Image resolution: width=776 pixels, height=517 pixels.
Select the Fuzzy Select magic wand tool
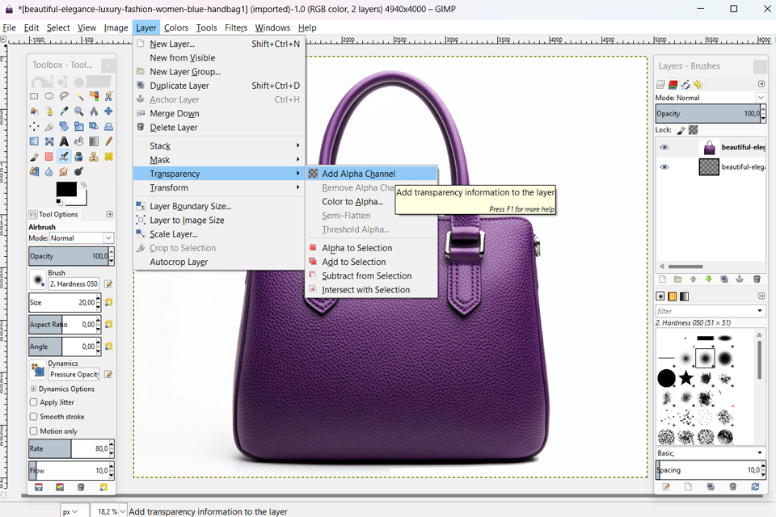click(79, 96)
